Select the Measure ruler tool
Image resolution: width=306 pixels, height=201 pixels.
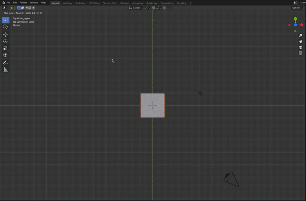pos(5,69)
